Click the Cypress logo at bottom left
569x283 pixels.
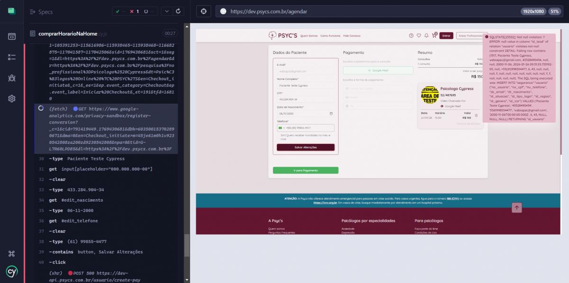pos(12,272)
